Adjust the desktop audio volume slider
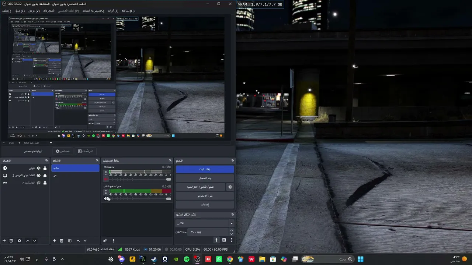472x265 pixels. coord(140,199)
